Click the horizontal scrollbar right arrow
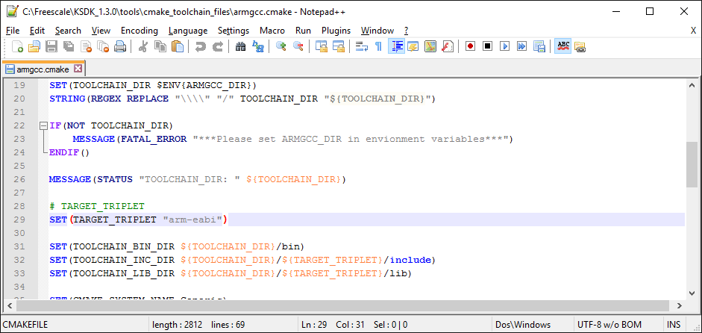 tap(679, 305)
